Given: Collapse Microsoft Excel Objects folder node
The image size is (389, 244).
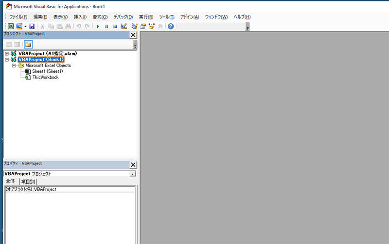Looking at the screenshot, I should pyautogui.click(x=14, y=65).
